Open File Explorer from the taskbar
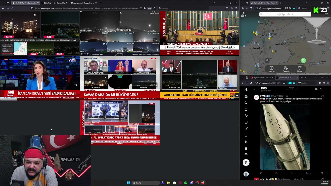Viewport: 331px width, 186px height. click(x=169, y=183)
